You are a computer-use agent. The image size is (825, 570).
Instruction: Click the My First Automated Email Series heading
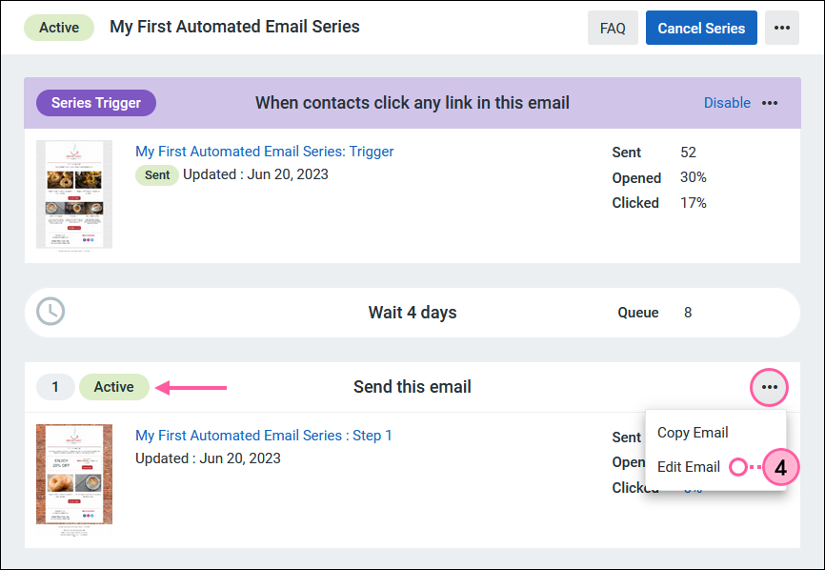point(234,27)
